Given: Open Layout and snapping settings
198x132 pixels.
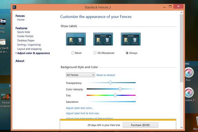Looking at the screenshot, I should [x=29, y=49].
